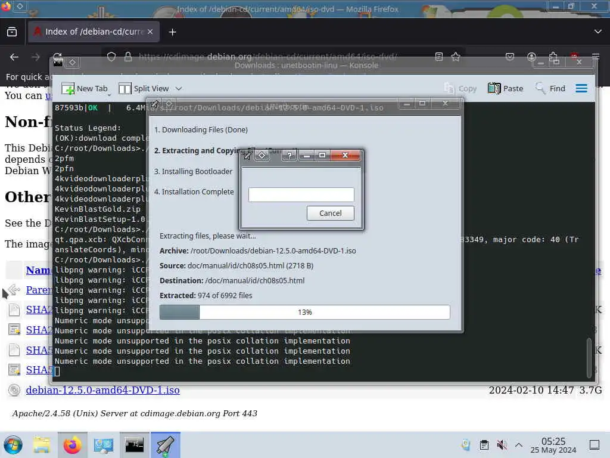Screen dimensions: 610x458
Task: Expand the Split View dropdown arrow
Action: click(x=179, y=89)
